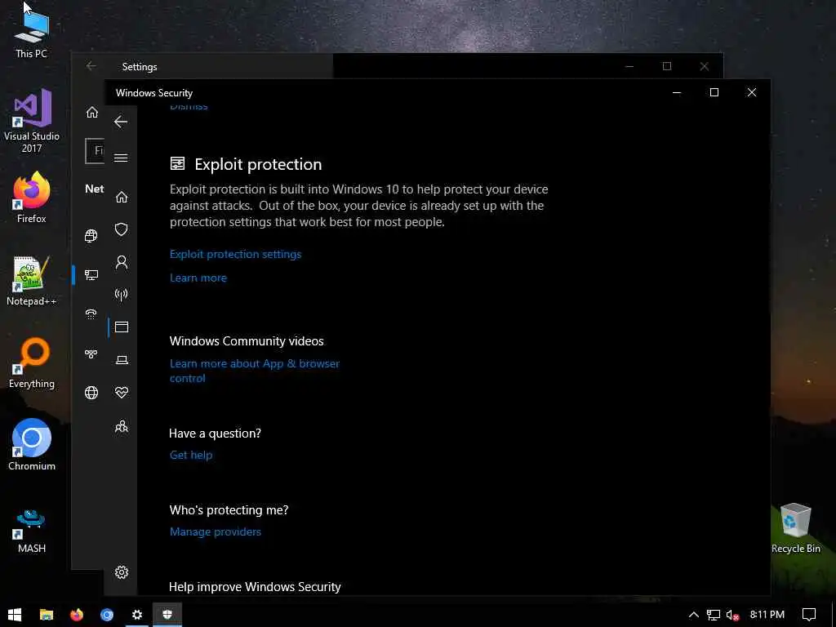The height and width of the screenshot is (627, 836).
Task: Open the Windows Security Home page
Action: click(x=122, y=197)
